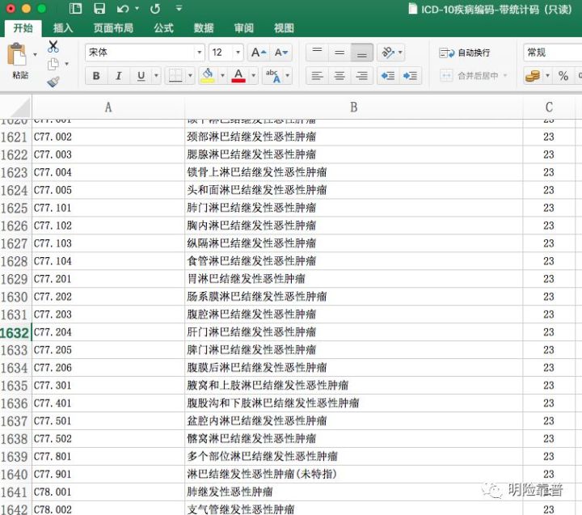Switch to the 开始 tab
The width and height of the screenshot is (582, 515).
click(x=23, y=27)
